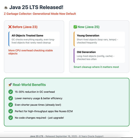Click the 'Now (Java 25)' heading
Viewport: 133px width, 138px height.
point(88,27)
